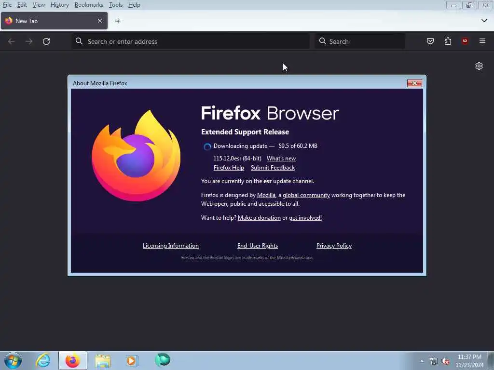Follow the global community link

coord(306,195)
